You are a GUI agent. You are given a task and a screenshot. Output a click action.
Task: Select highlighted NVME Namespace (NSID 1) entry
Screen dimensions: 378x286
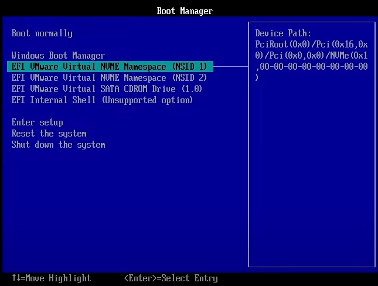(x=110, y=67)
